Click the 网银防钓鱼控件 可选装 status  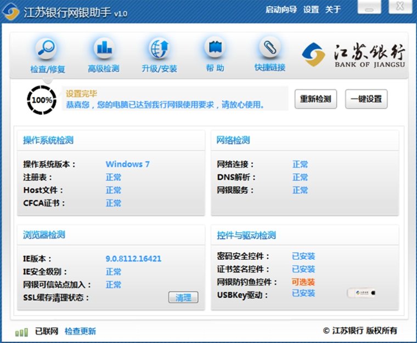(x=303, y=282)
